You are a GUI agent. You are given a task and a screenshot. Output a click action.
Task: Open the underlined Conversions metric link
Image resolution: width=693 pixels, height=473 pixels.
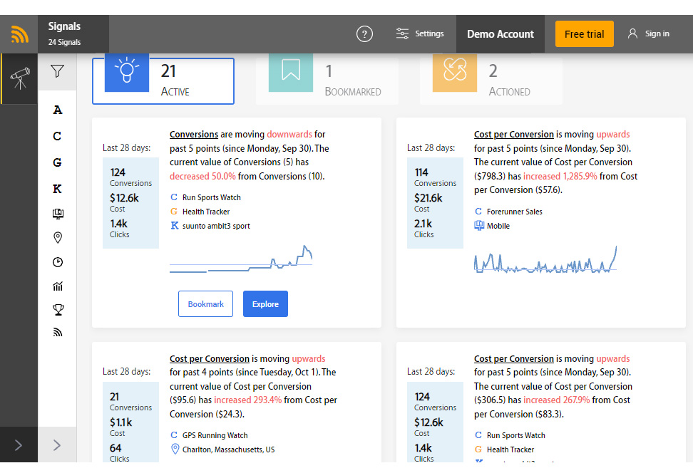[x=194, y=134]
